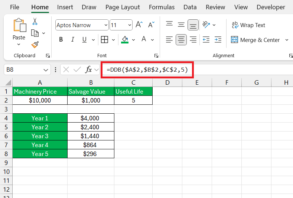Open the Page Layout tab
The width and height of the screenshot is (293, 198).
[123, 7]
